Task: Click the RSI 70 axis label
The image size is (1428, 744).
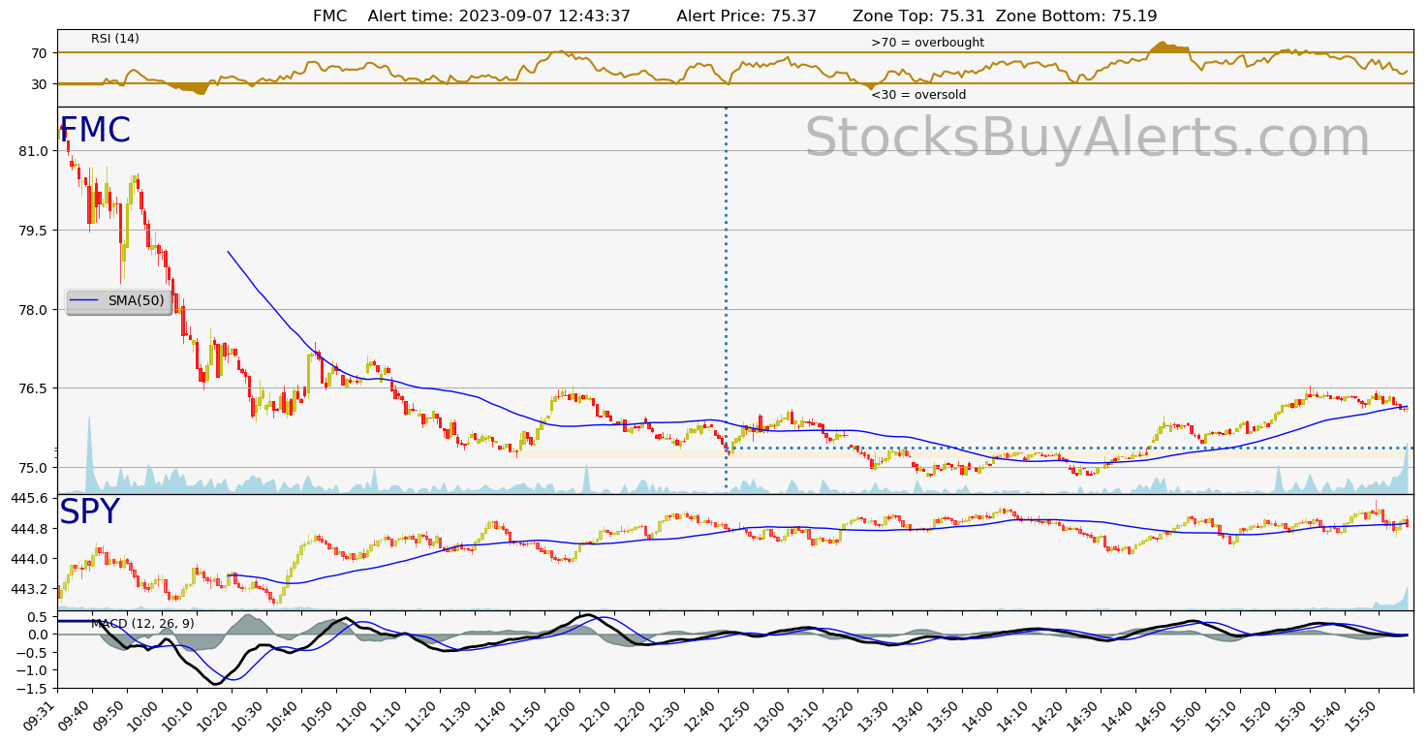Action: (40, 53)
